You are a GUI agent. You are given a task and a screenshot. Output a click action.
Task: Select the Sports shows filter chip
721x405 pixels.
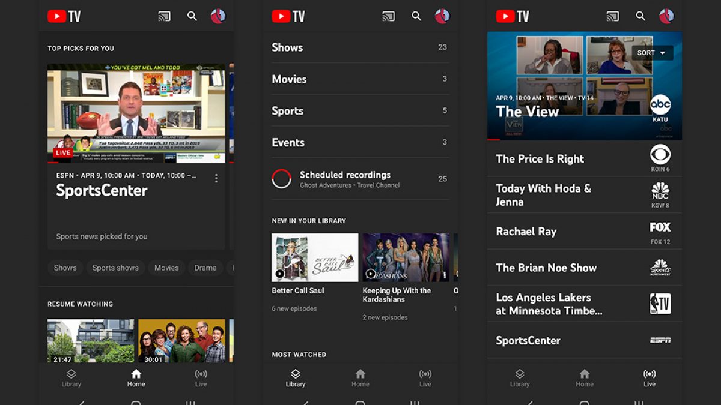coord(115,268)
